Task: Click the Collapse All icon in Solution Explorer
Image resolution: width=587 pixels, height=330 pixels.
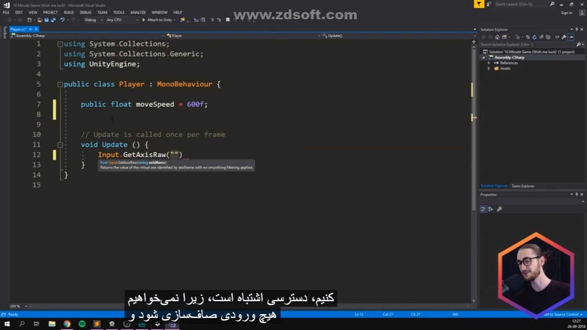Action: [x=542, y=37]
